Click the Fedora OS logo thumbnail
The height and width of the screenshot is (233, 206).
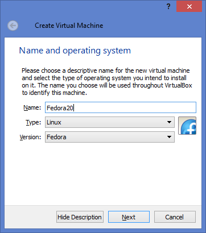tap(187, 126)
